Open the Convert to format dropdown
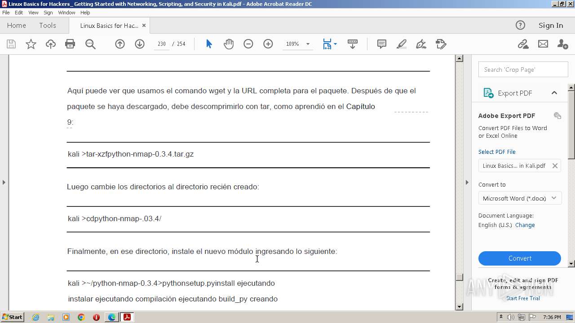Image resolution: width=575 pixels, height=323 pixels. tap(520, 198)
